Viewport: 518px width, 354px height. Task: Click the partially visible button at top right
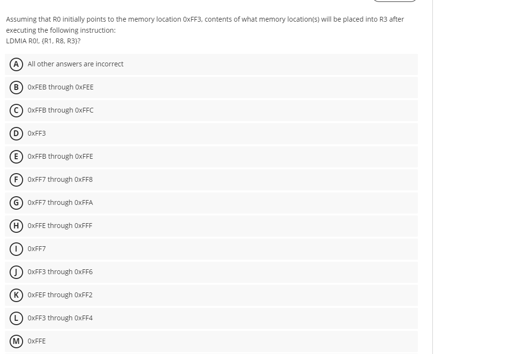395,0
